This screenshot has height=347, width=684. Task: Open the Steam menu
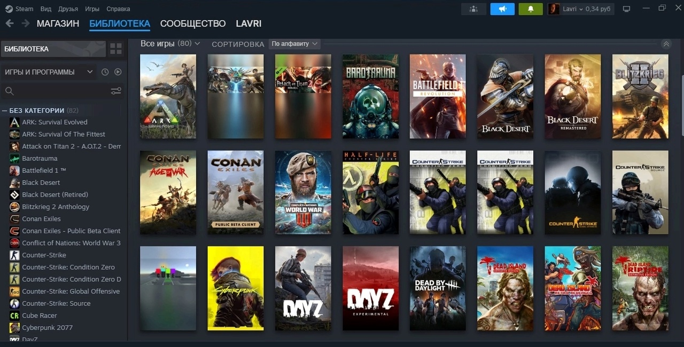pyautogui.click(x=24, y=9)
